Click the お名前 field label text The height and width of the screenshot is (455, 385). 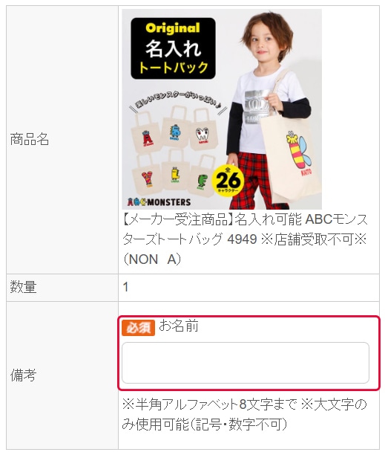point(179,326)
